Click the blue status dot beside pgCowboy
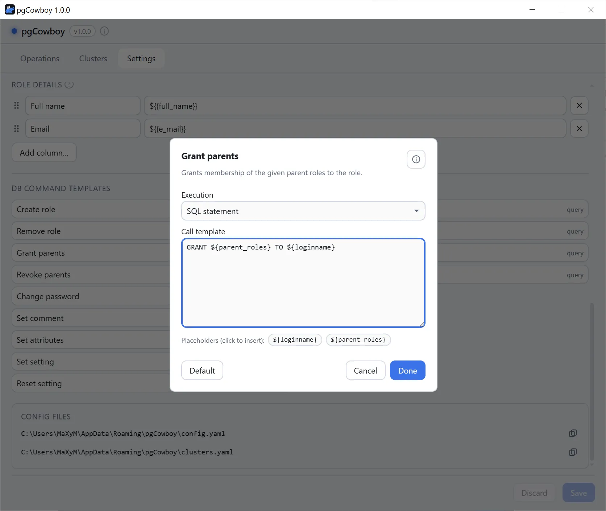The width and height of the screenshot is (606, 511). pos(14,31)
